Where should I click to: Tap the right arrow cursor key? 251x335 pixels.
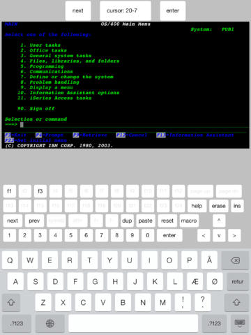(x=234, y=235)
